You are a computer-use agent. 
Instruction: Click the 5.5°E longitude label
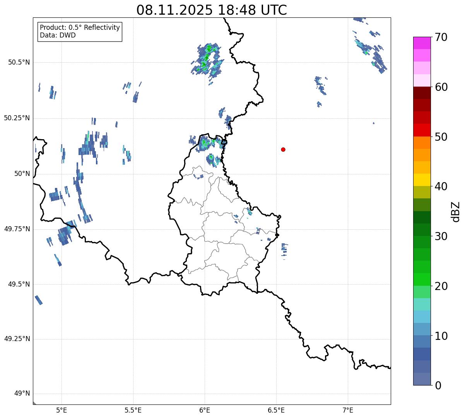point(133,410)
